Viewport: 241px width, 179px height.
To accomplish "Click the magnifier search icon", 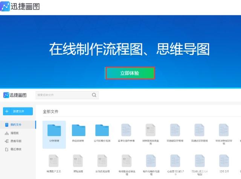I will tap(94, 95).
